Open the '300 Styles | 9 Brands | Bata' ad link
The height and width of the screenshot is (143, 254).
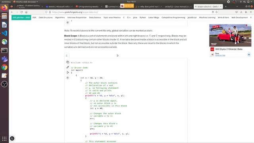[x=229, y=49]
